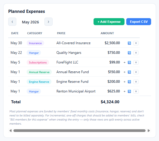The image size is (159, 141).
Task: Remove the Renton Municipal Airport expense
Action: (136, 91)
